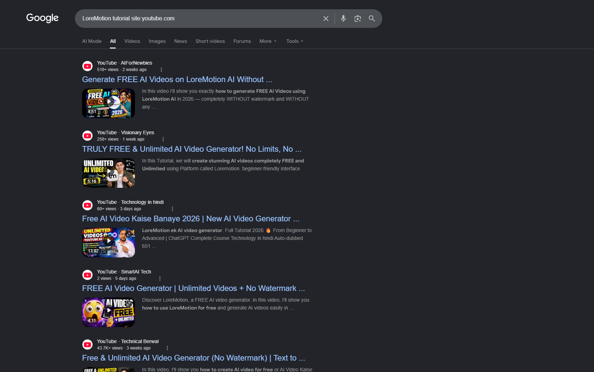Click YouTube favicon for Technology in hindi result

click(87, 205)
